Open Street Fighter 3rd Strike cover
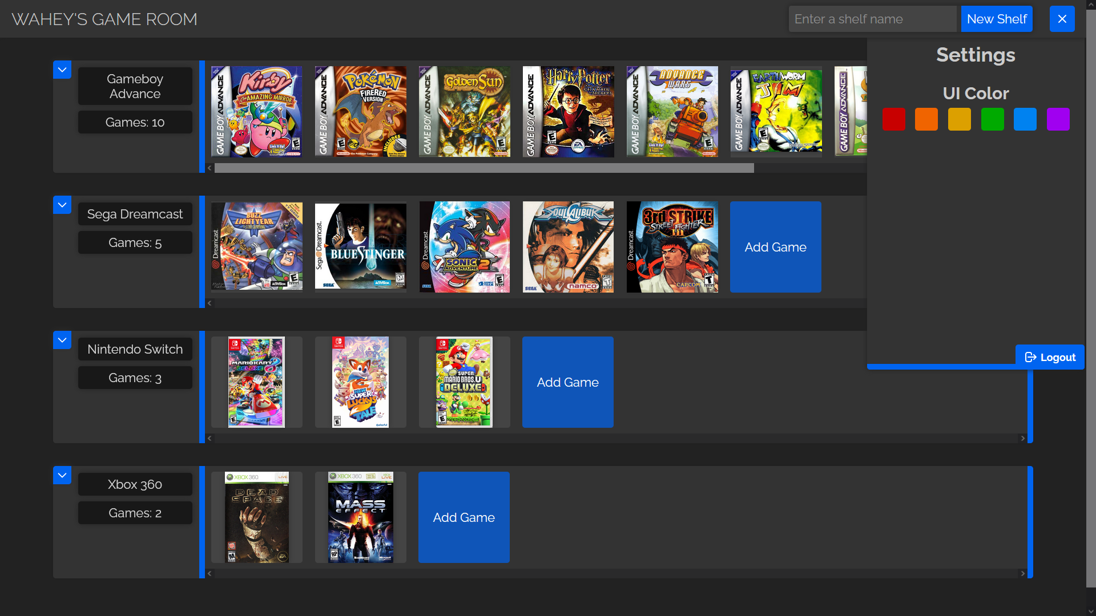This screenshot has width=1096, height=616. 672,247
